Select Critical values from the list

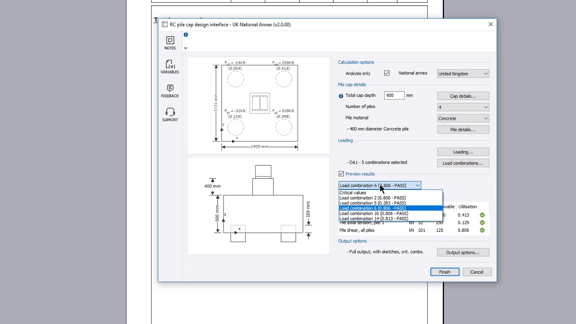pos(391,193)
